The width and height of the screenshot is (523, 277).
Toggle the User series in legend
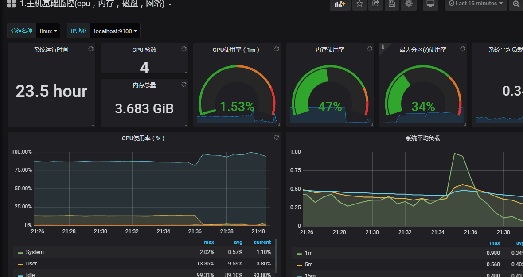tap(31, 263)
